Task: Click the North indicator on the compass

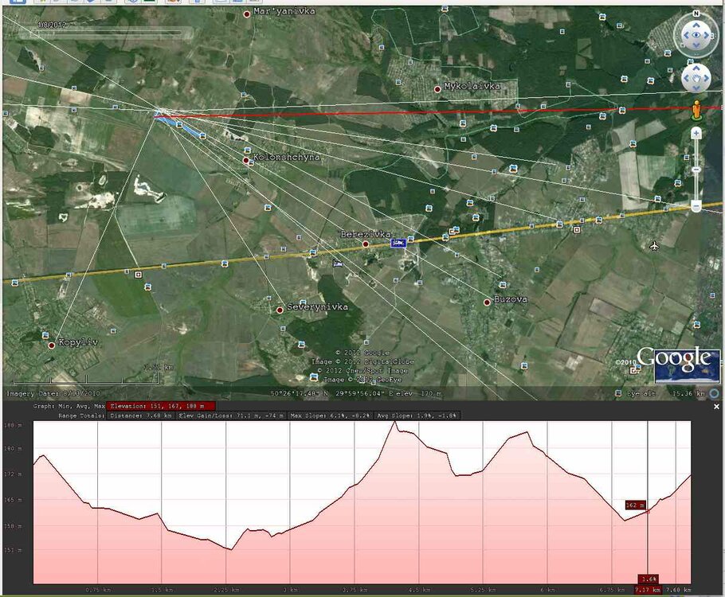Action: pyautogui.click(x=696, y=14)
